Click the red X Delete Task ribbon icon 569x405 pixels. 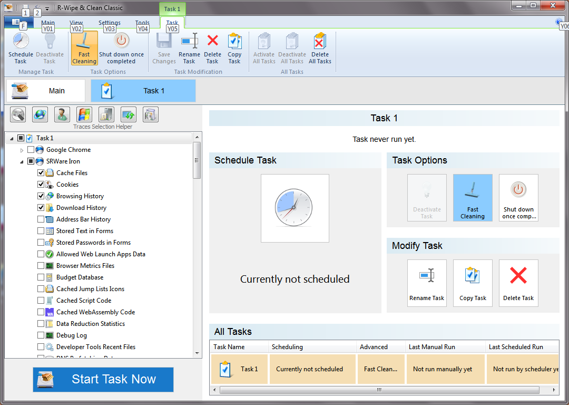(x=213, y=40)
